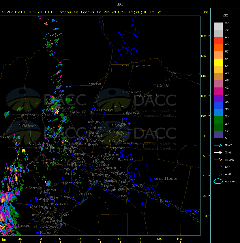Click the 'Capdevila' place label

pos(77,112)
